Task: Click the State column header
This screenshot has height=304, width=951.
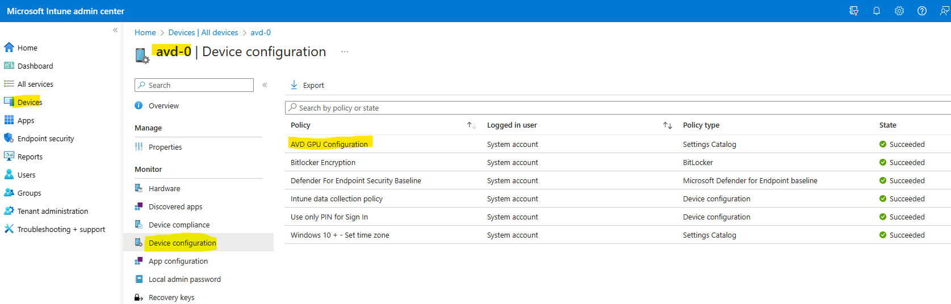Action: (x=888, y=125)
